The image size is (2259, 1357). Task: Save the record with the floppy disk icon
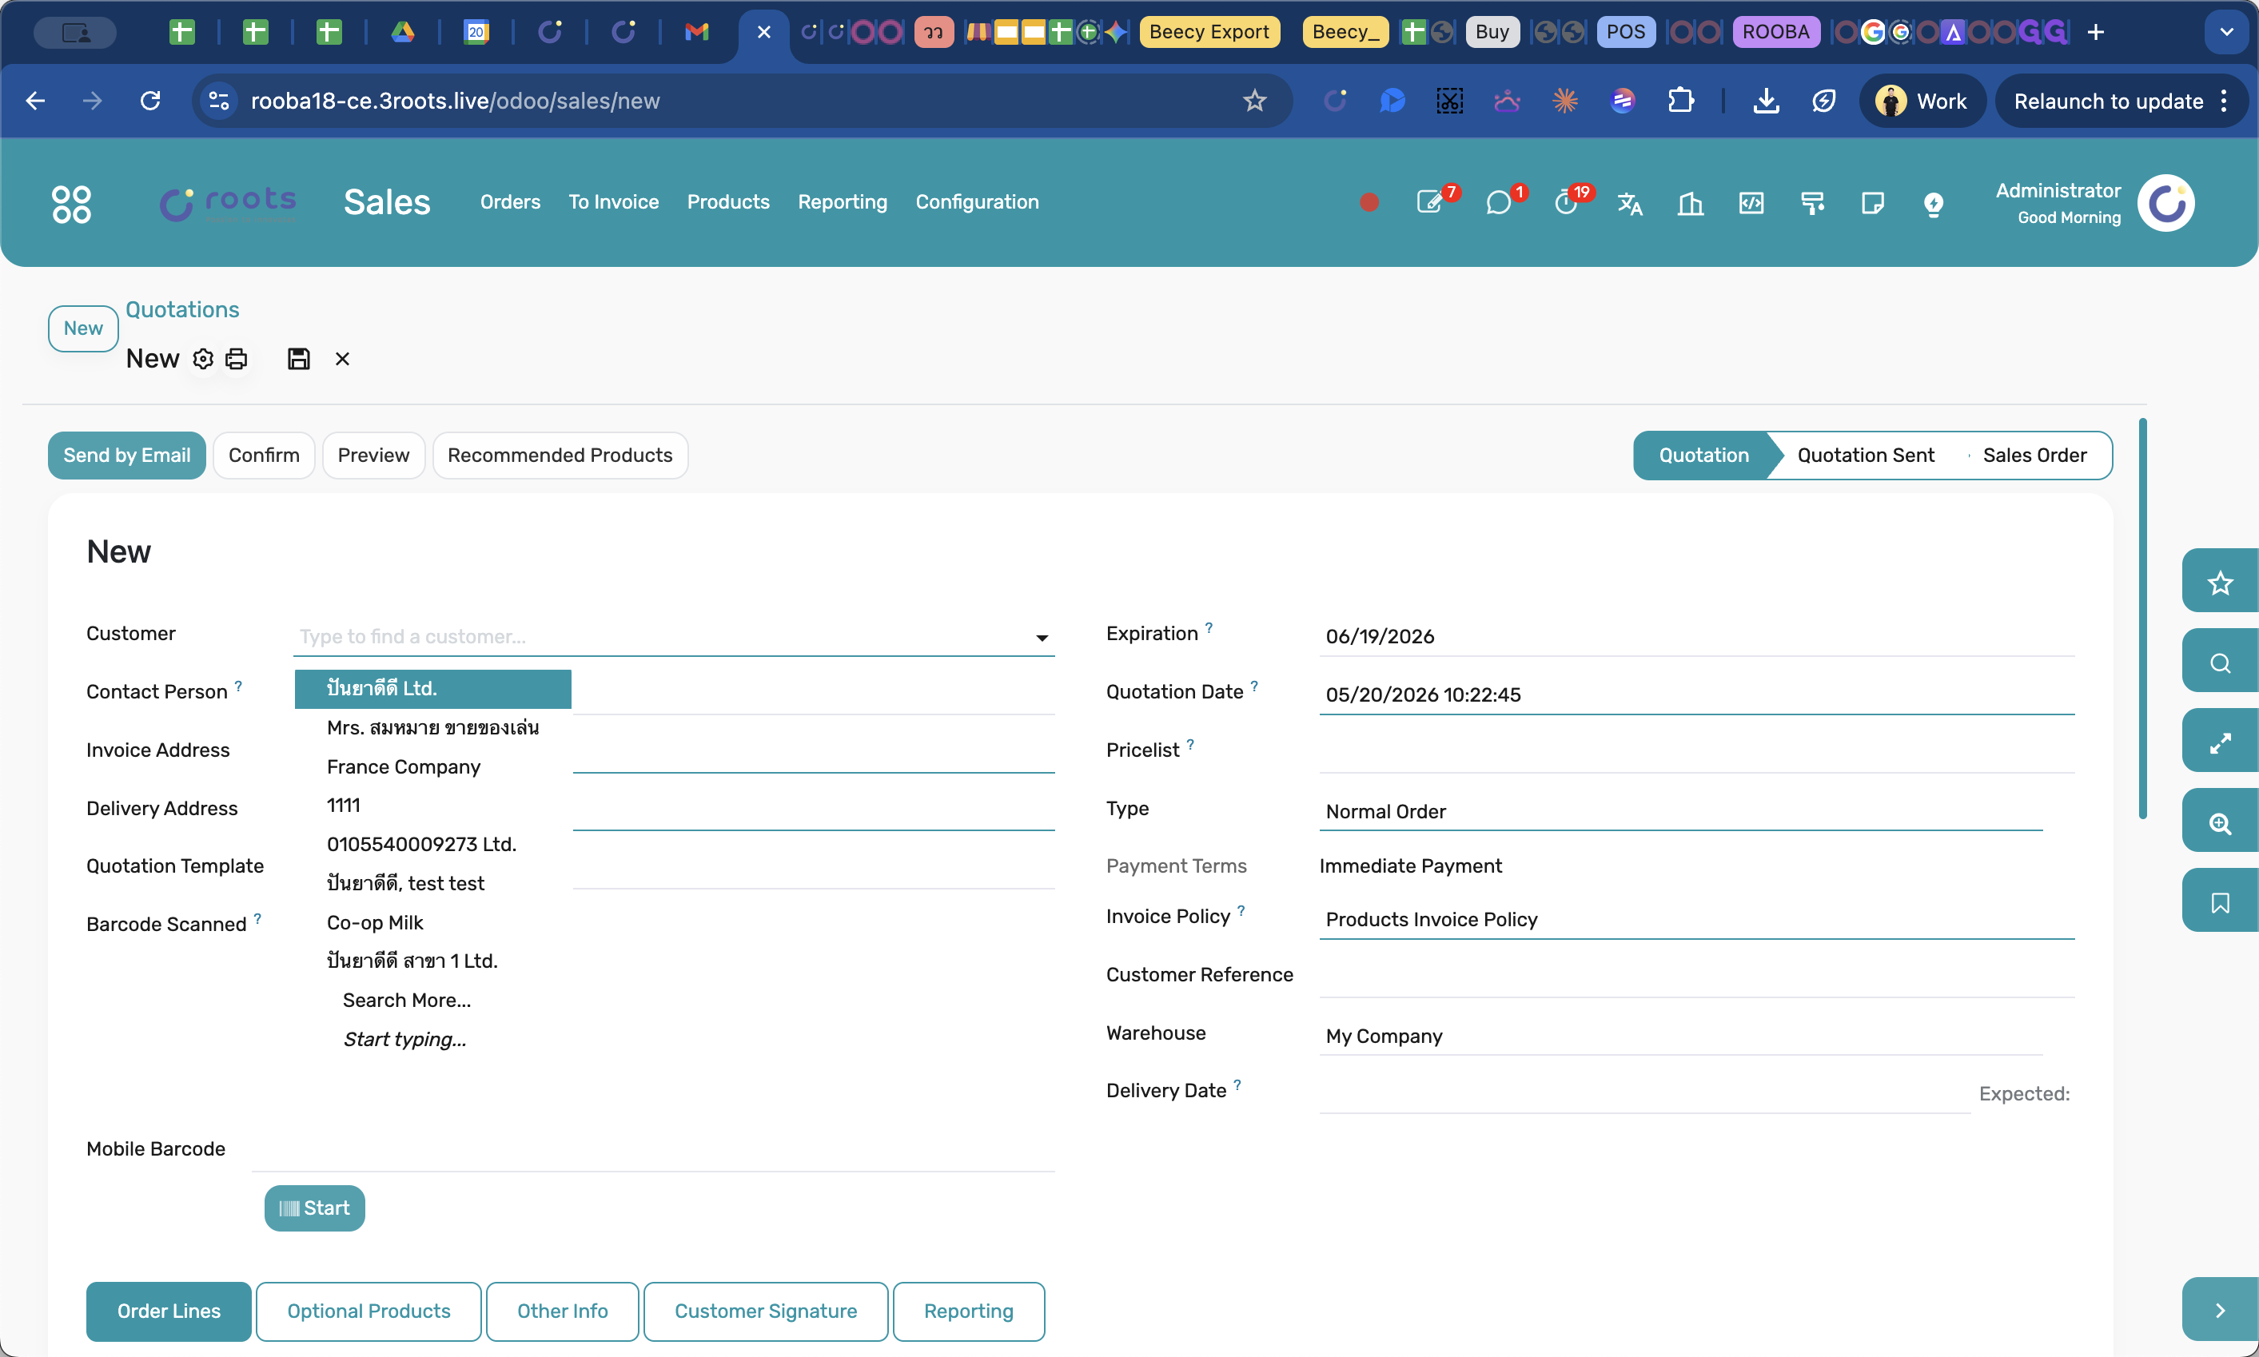298,360
